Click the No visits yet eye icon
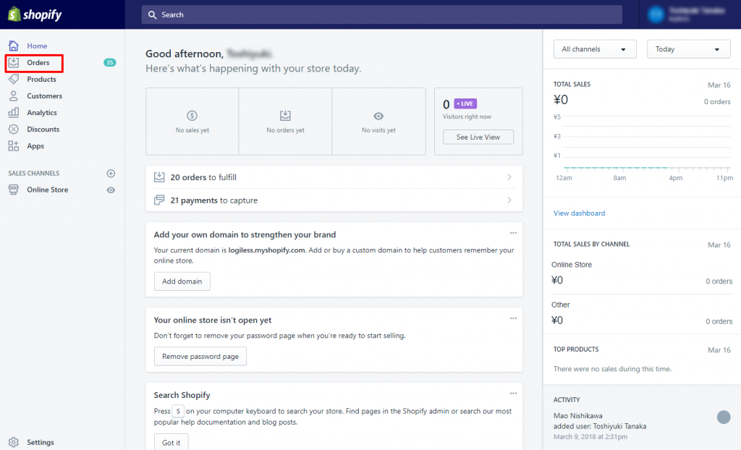The height and width of the screenshot is (450, 741). click(378, 116)
